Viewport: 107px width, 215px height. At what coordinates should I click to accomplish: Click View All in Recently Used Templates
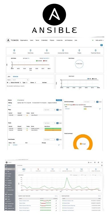pos(56,196)
